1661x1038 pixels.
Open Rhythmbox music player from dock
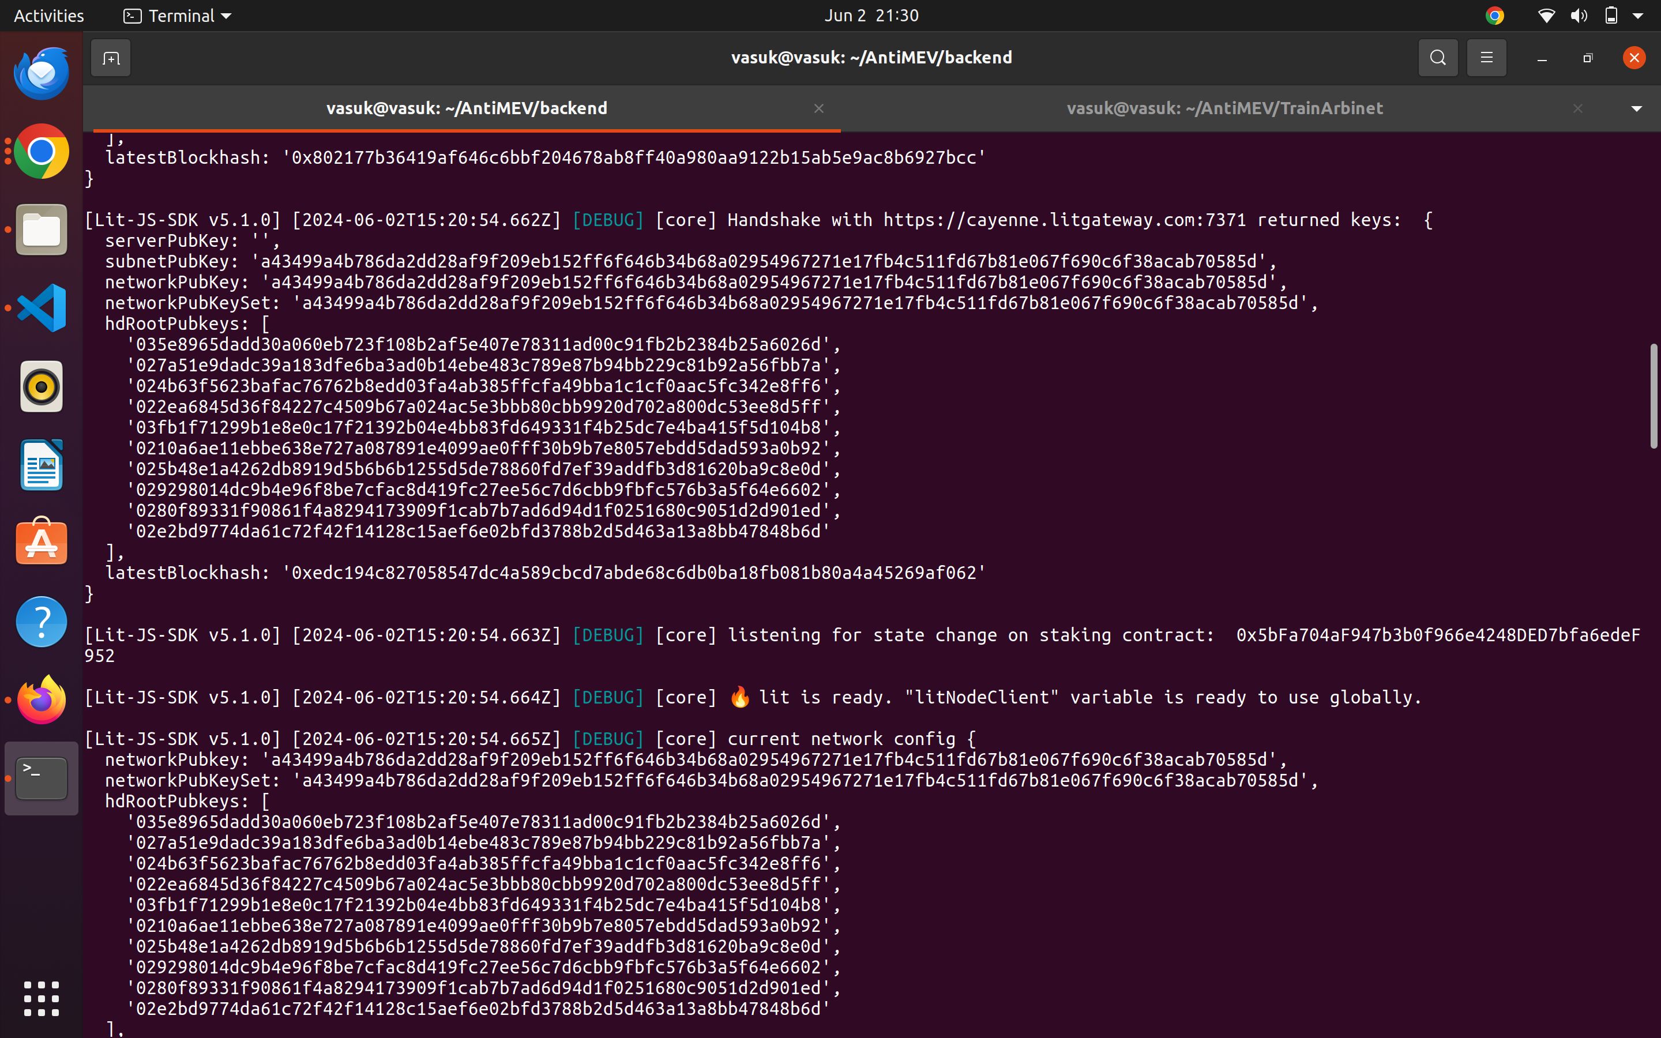pyautogui.click(x=42, y=386)
